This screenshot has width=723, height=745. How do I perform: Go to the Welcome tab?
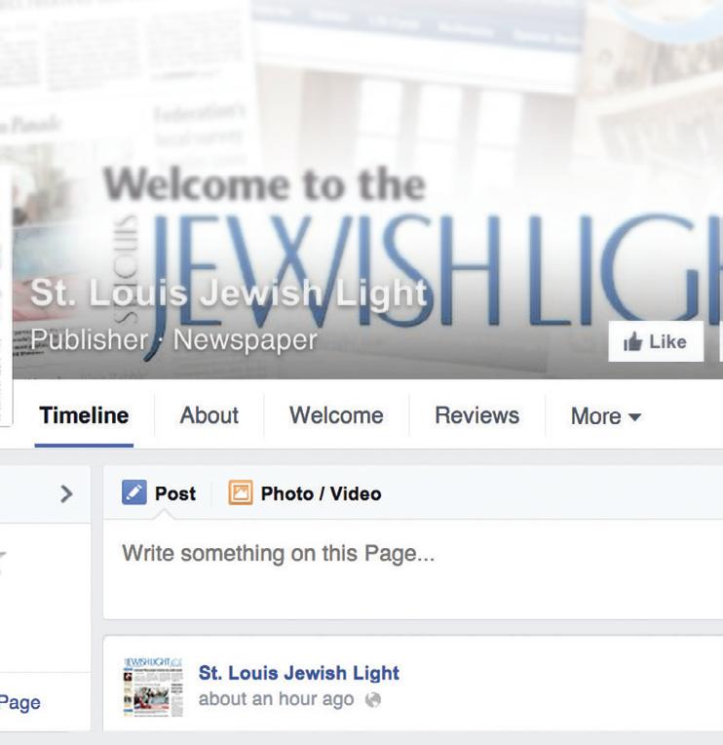click(x=336, y=415)
